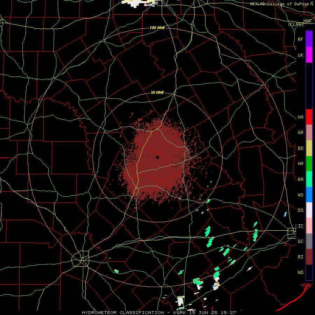Click the blue WS legend swatch

coord(309,195)
